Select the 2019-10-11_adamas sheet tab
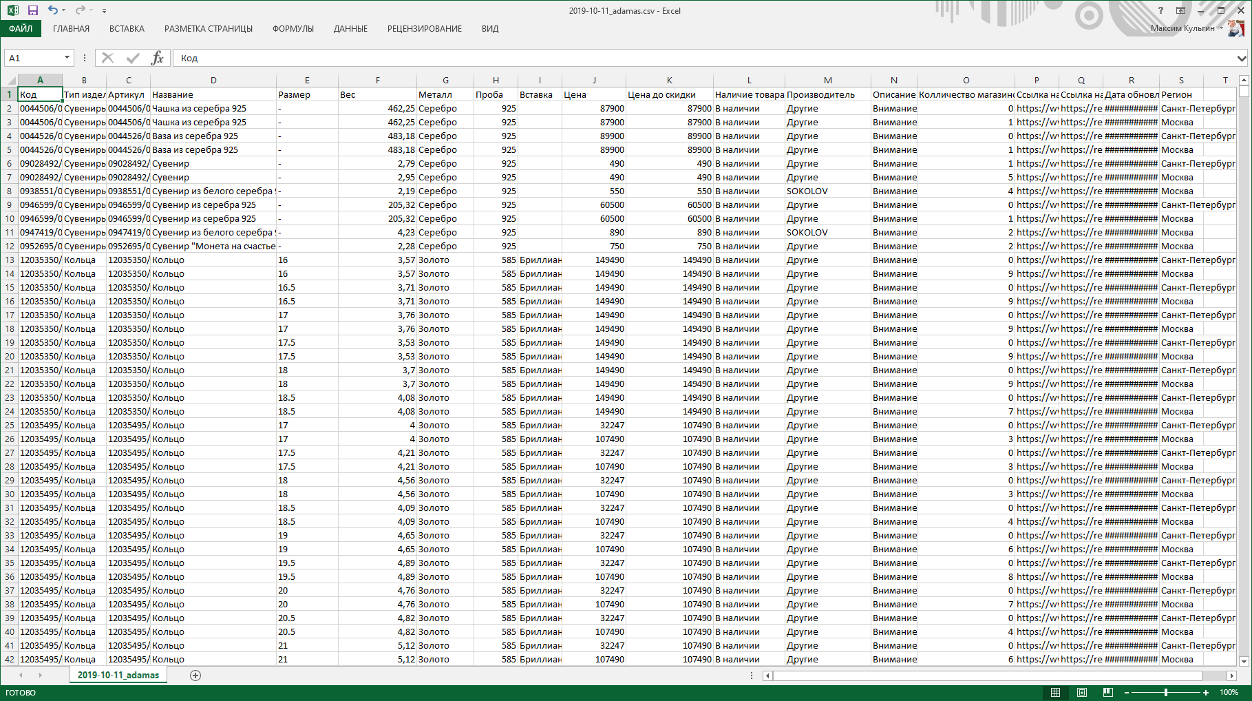The width and height of the screenshot is (1252, 701). (x=118, y=676)
